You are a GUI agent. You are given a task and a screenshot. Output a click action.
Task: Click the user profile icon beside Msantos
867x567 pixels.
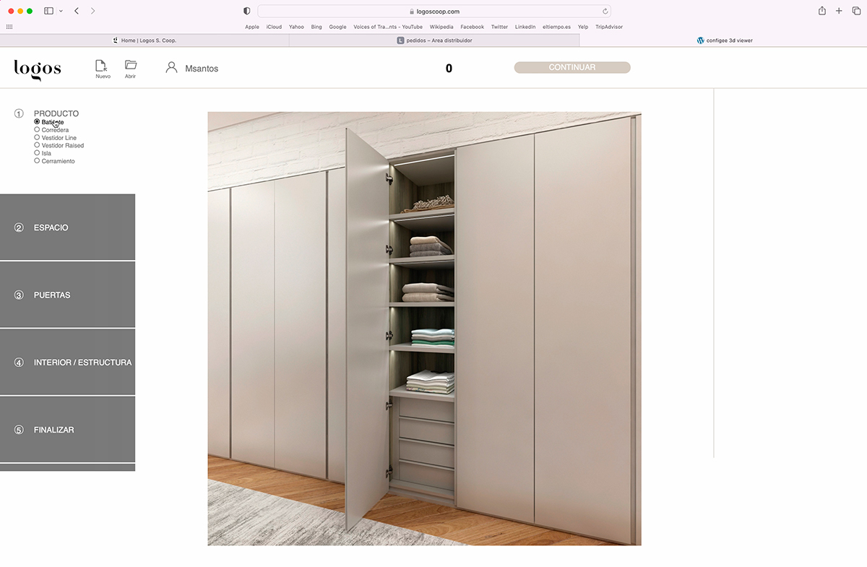pyautogui.click(x=171, y=68)
